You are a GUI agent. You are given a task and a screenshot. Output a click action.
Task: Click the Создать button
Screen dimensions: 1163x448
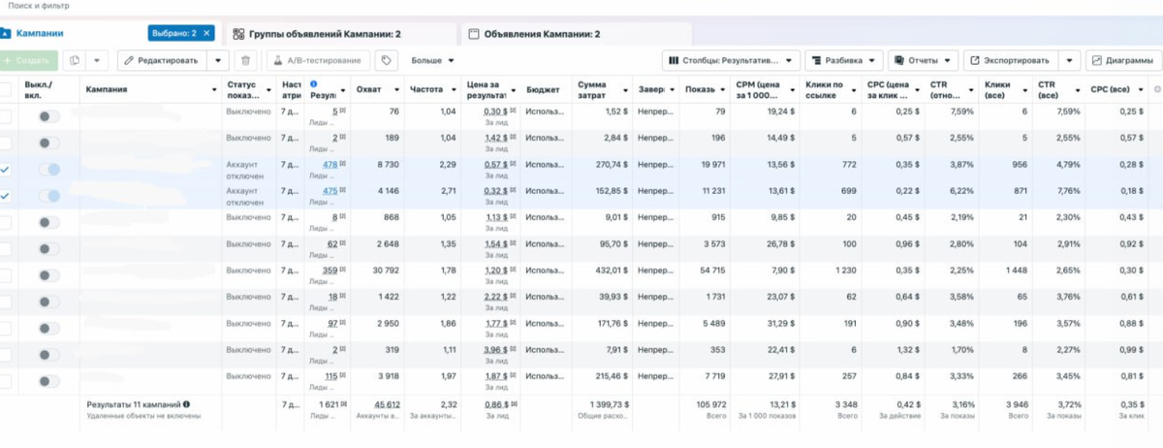coord(29,60)
